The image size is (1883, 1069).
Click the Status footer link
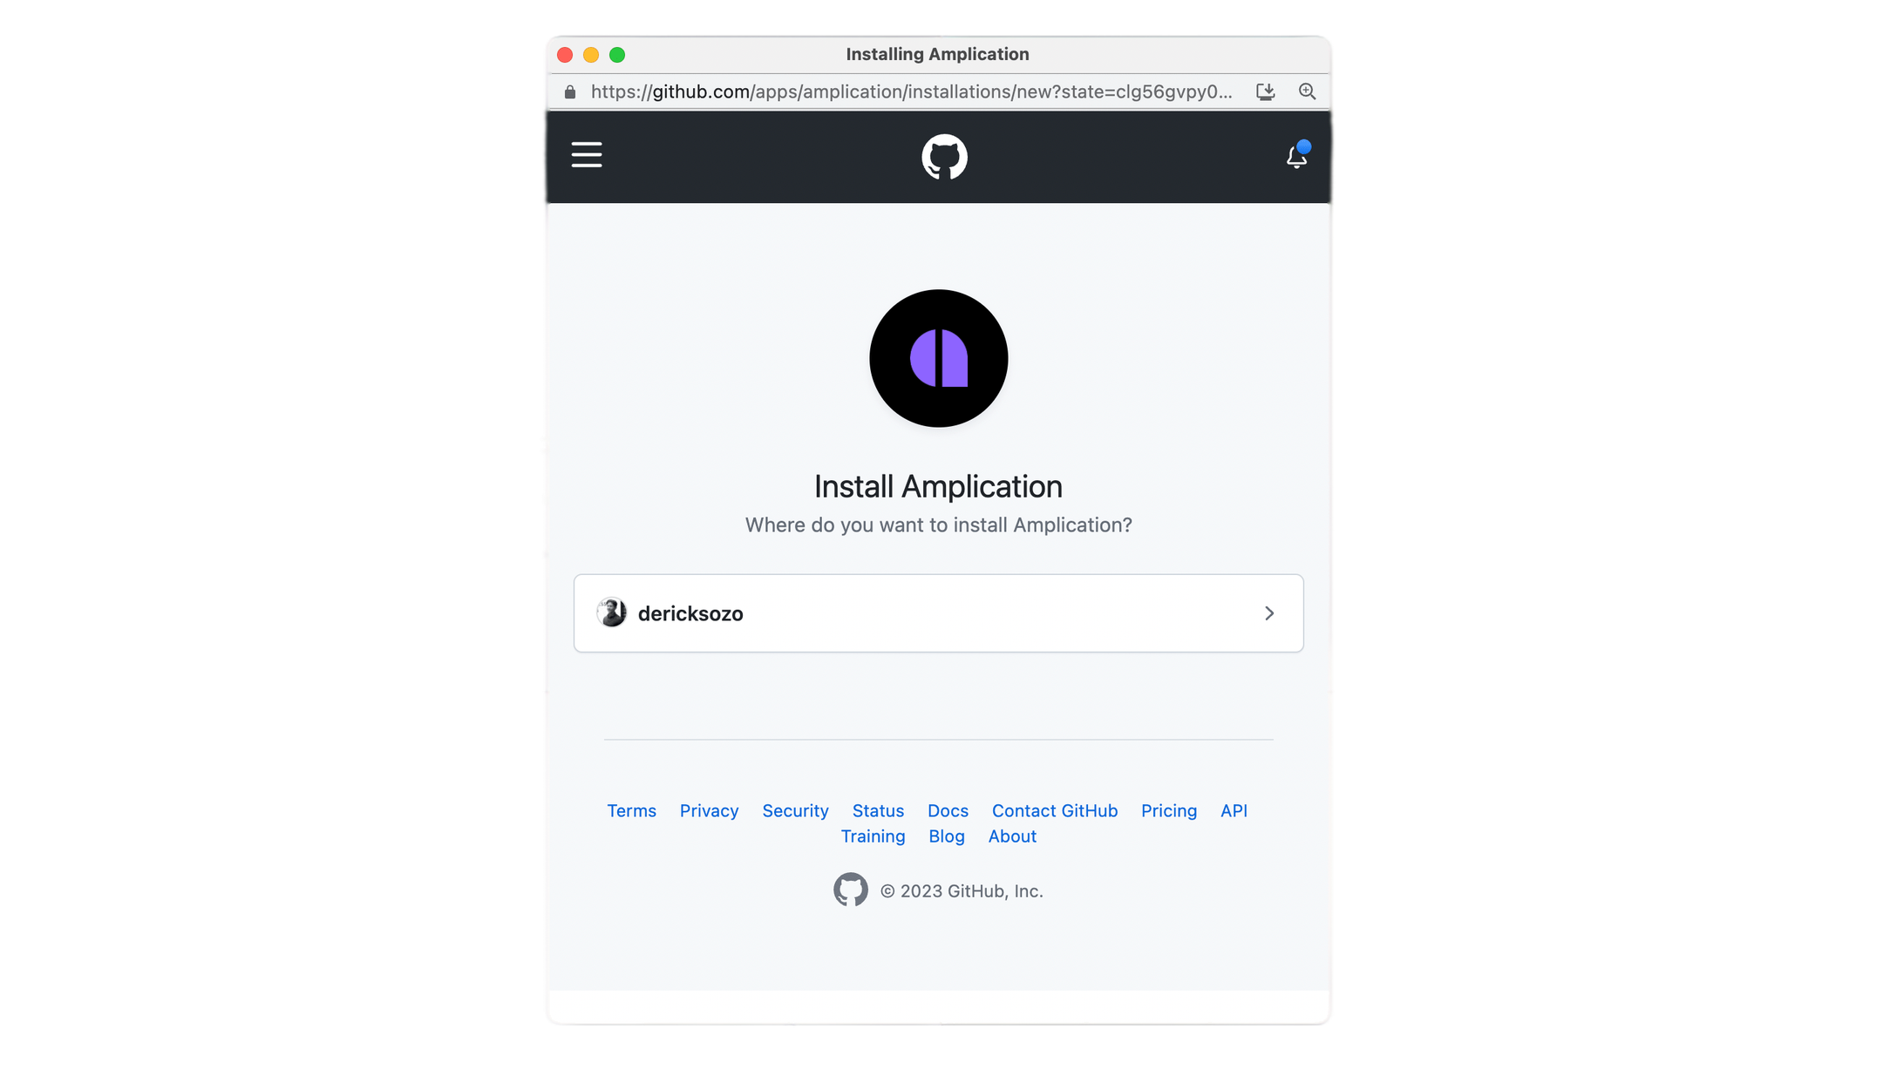pos(878,810)
